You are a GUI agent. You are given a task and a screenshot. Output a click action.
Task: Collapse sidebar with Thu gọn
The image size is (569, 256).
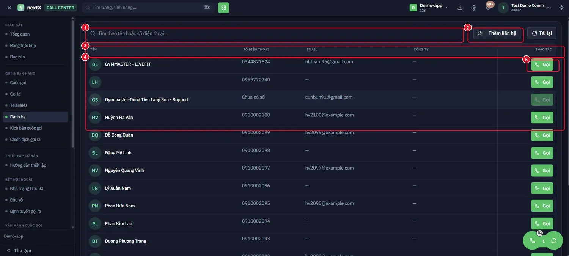coord(19,250)
